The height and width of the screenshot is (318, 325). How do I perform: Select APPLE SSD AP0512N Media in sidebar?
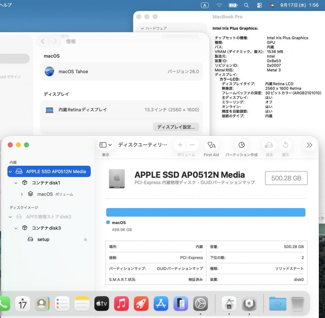pos(49,172)
